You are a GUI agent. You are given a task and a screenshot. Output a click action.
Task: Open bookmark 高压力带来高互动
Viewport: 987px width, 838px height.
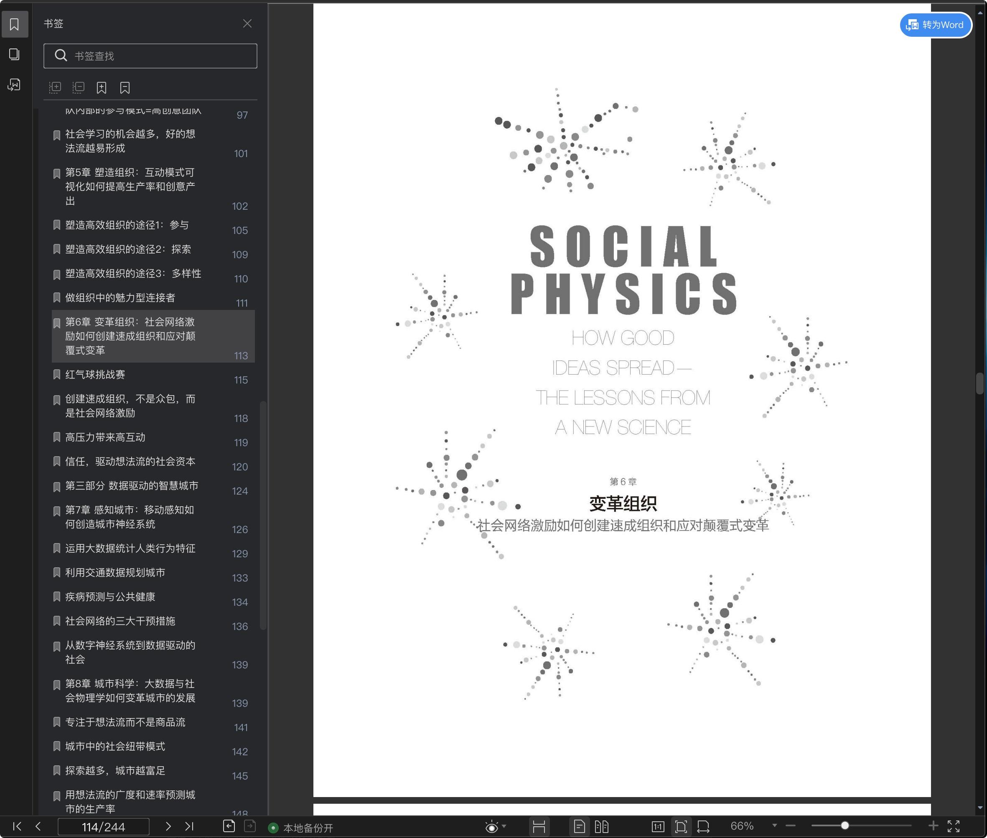(153, 438)
